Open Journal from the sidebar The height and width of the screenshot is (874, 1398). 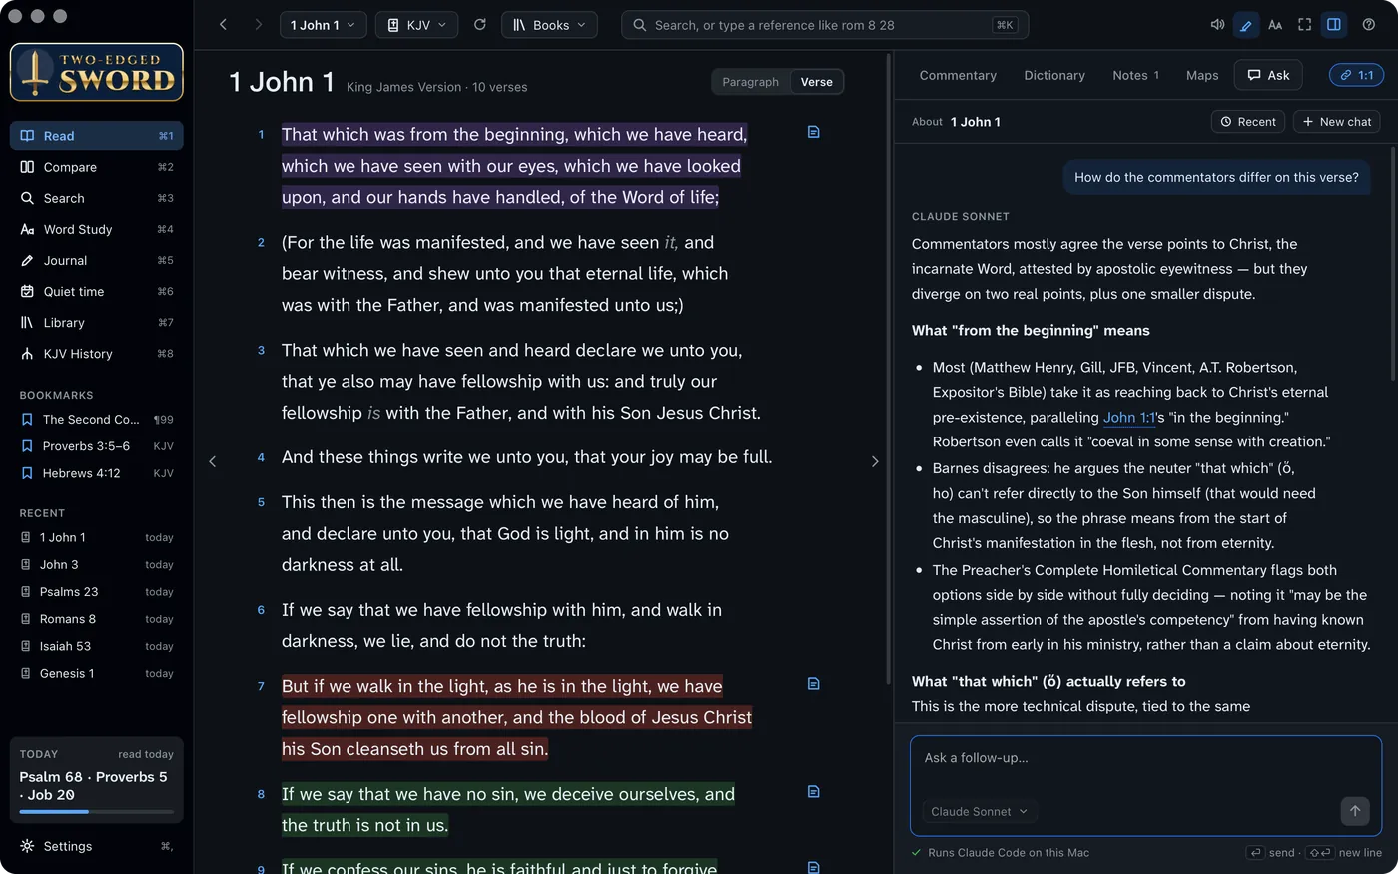[97, 261]
